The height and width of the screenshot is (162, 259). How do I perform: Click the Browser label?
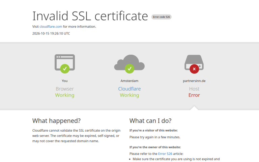pos(65,89)
